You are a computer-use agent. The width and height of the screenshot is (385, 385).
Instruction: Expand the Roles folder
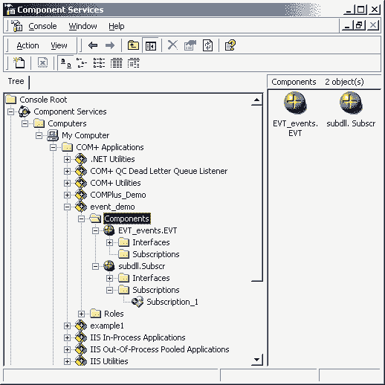81,314
